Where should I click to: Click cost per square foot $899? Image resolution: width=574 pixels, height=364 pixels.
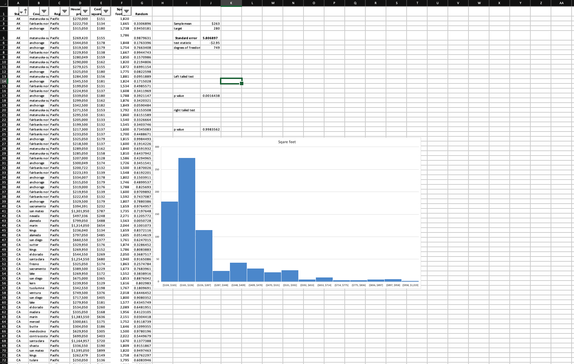[101, 351]
